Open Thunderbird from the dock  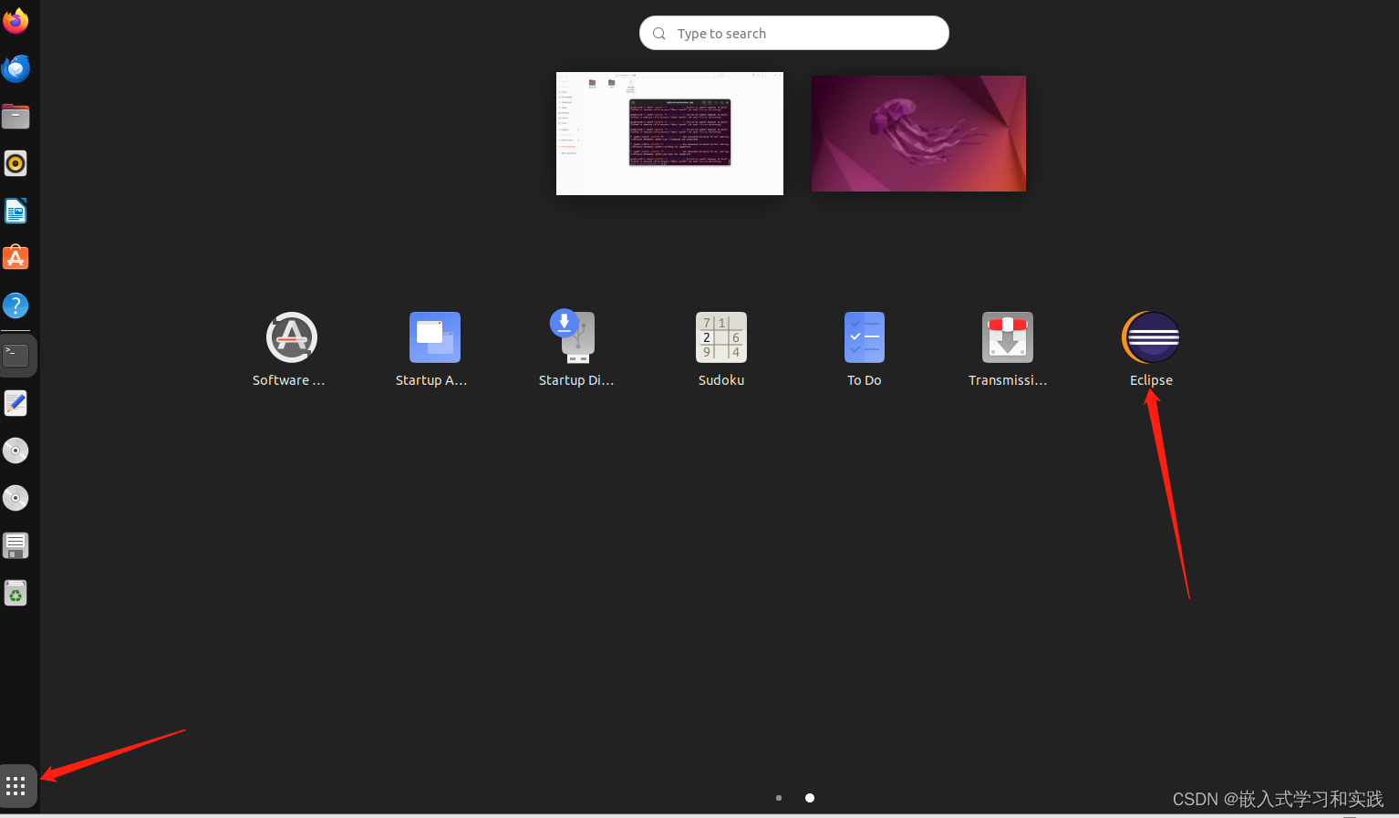coord(16,68)
